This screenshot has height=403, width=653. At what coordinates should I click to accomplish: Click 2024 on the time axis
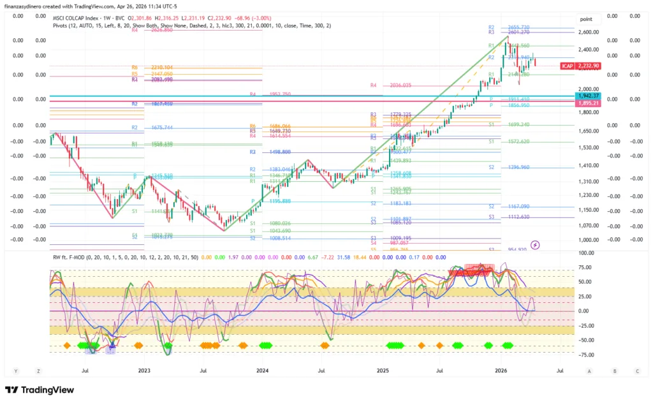click(x=263, y=370)
